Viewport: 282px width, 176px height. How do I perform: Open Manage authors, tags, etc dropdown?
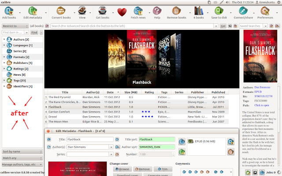coord(22,165)
